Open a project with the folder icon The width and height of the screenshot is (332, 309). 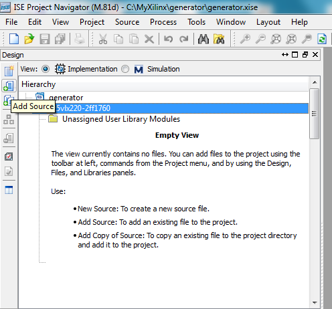click(29, 39)
